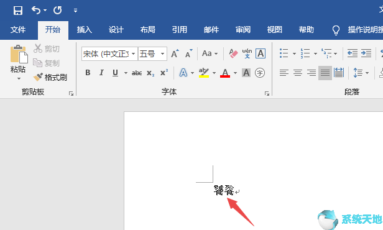Open the Aa change case menu
383x230 pixels.
tap(210, 53)
